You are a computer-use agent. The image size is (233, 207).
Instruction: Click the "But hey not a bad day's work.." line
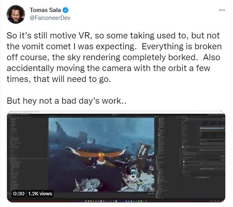tap(67, 101)
